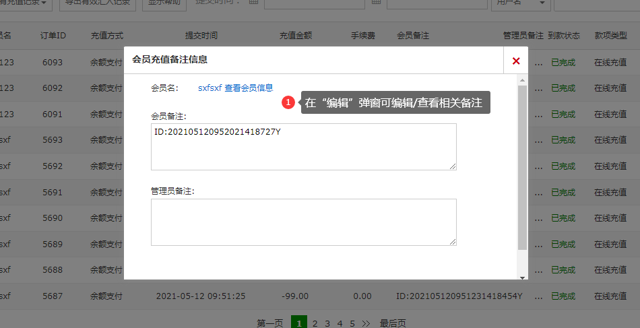Click the ellipsis in the order 5691 row
640x328 pixels.
tap(539, 193)
